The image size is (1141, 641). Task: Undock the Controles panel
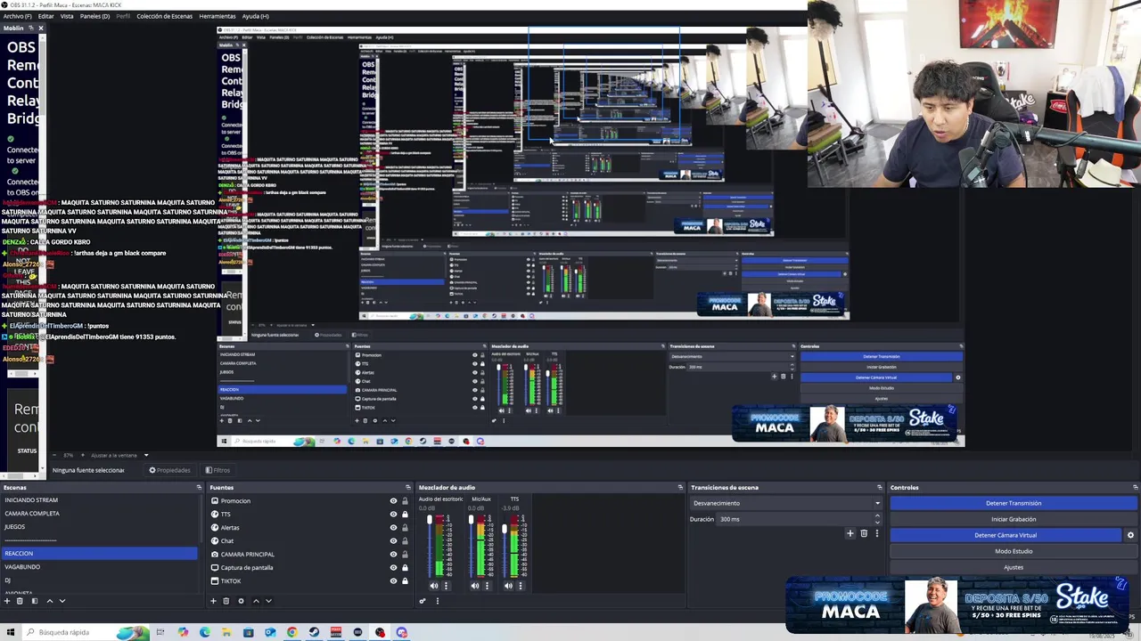1135,487
